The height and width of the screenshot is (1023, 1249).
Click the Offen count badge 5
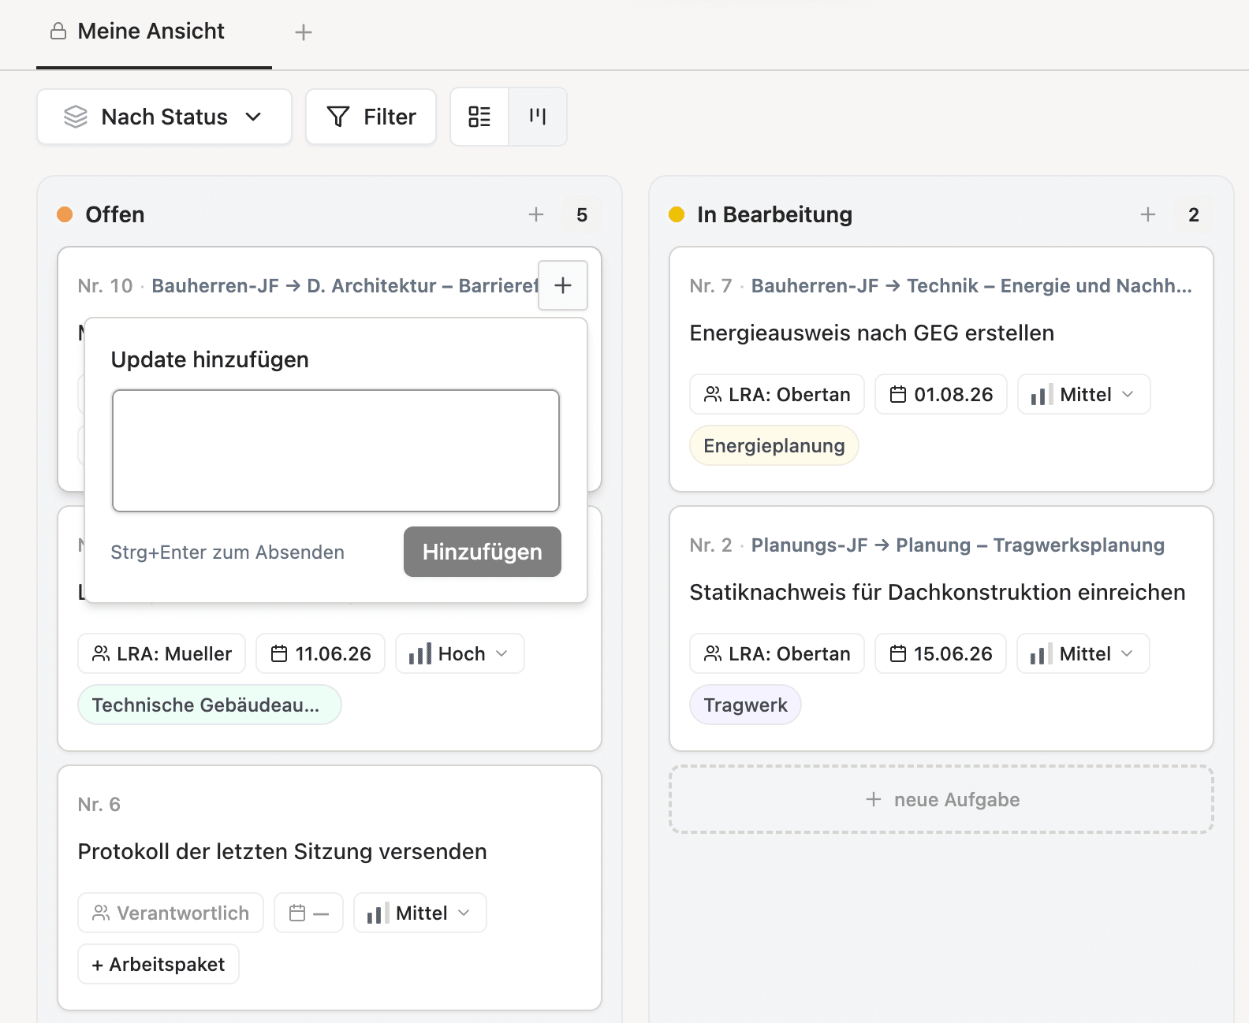coord(582,215)
